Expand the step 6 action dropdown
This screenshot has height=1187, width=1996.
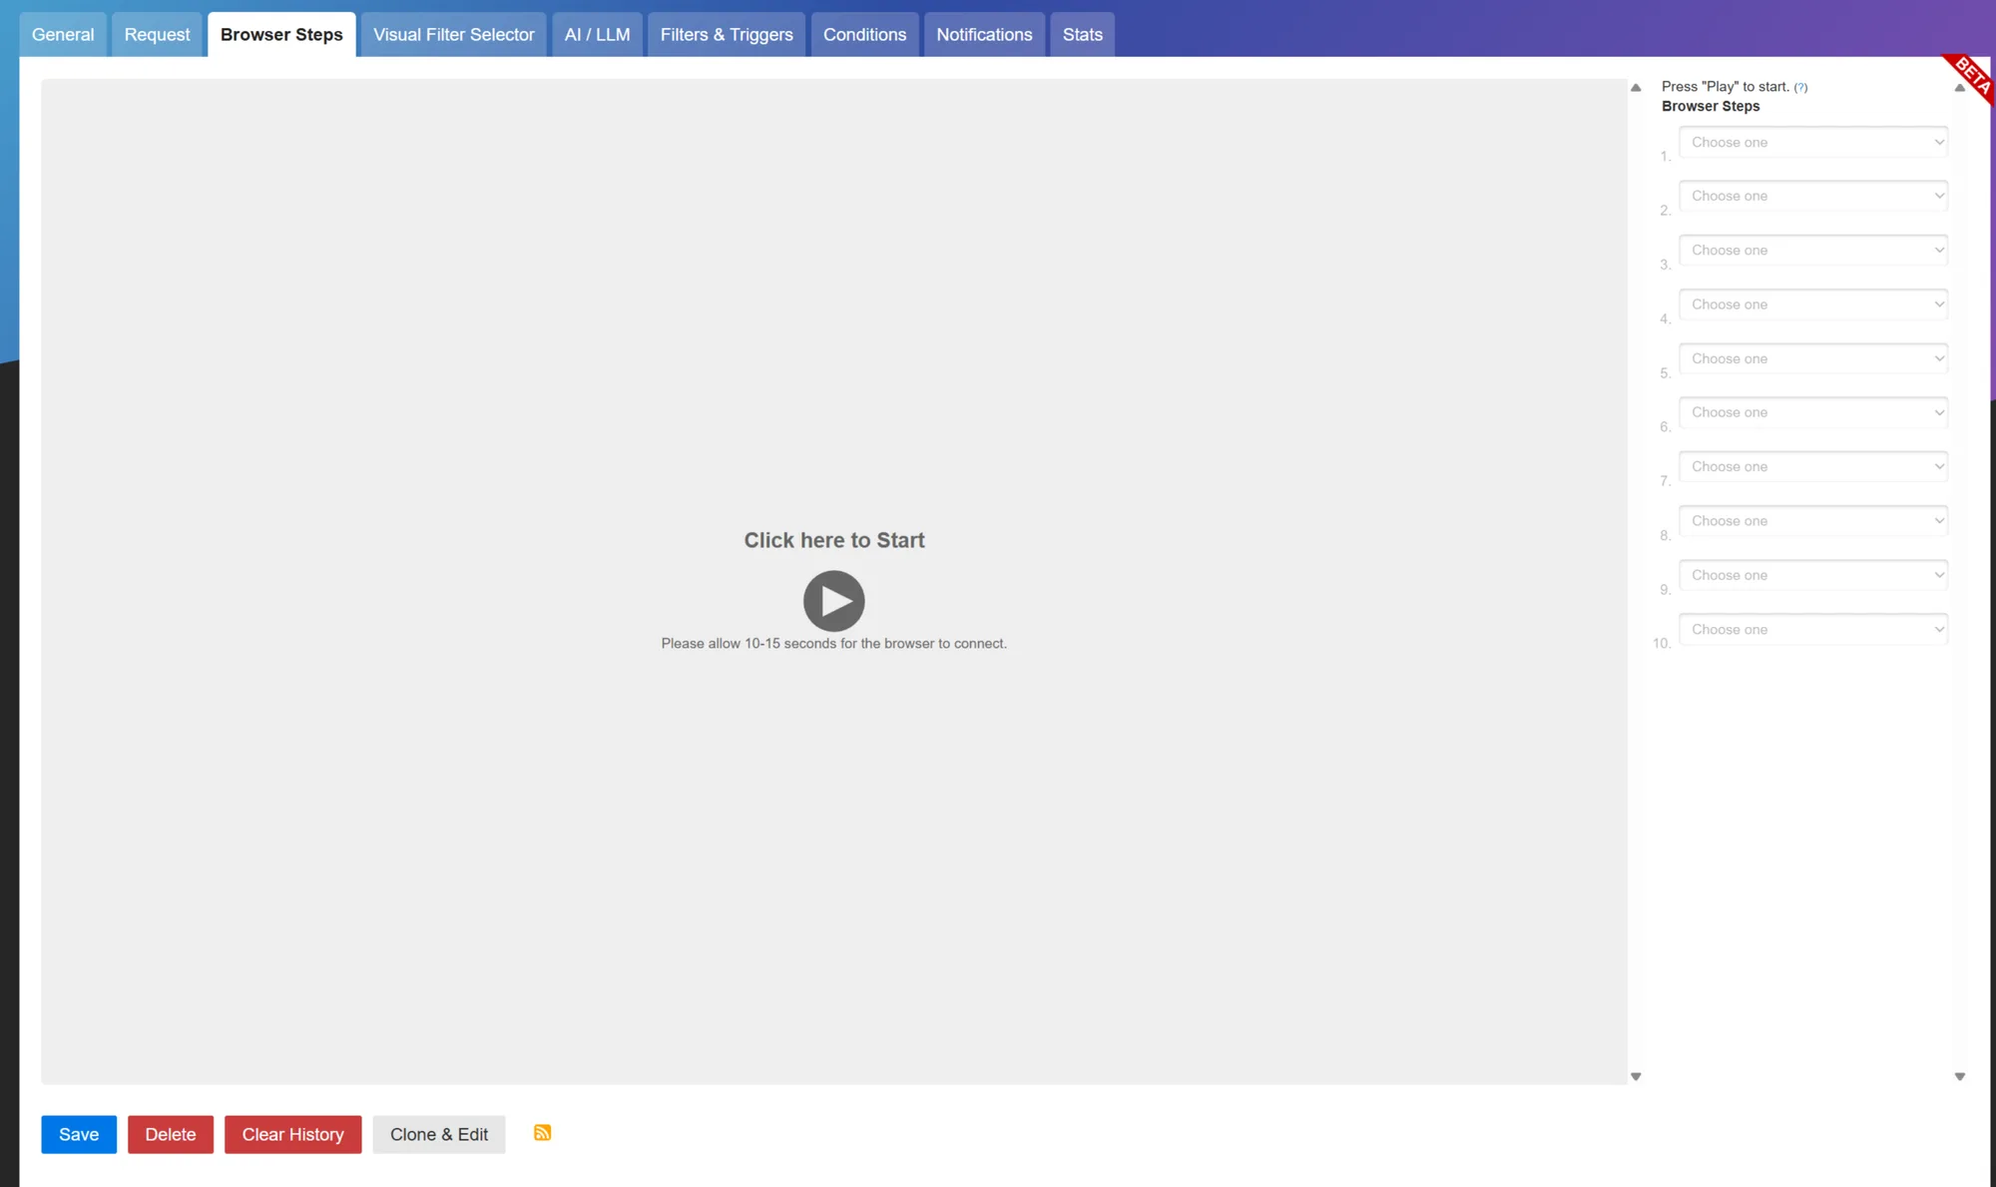[x=1813, y=412]
